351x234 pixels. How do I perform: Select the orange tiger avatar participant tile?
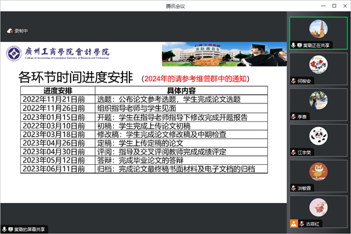pyautogui.click(x=319, y=176)
